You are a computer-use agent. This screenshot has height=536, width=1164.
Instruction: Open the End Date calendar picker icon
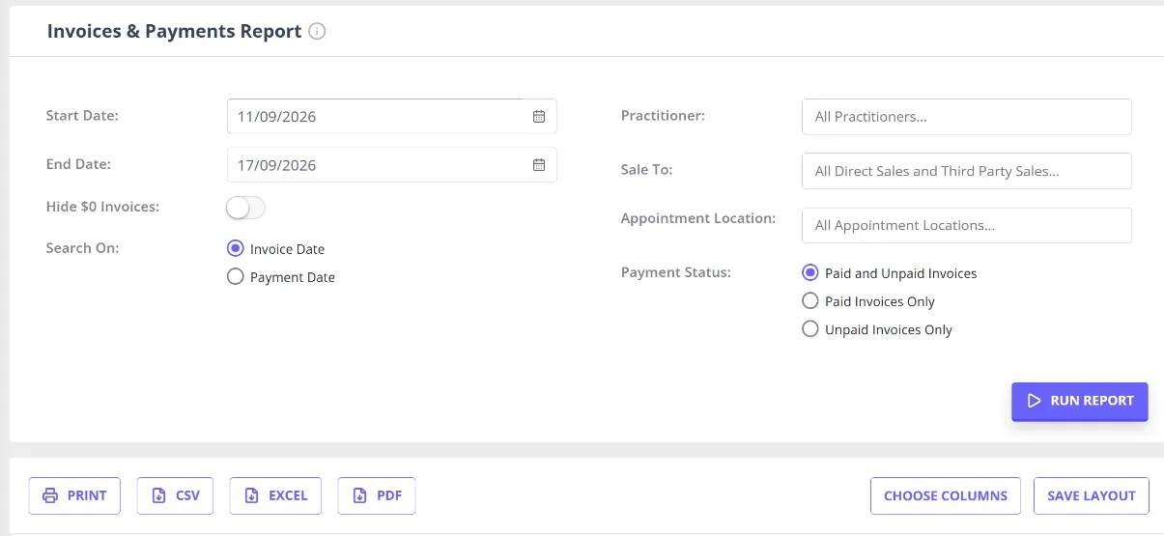(539, 164)
